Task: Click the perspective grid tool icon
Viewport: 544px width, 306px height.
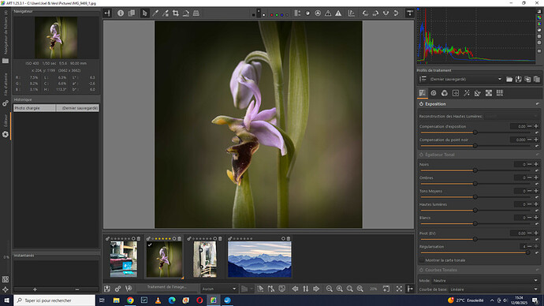Action: point(196,13)
